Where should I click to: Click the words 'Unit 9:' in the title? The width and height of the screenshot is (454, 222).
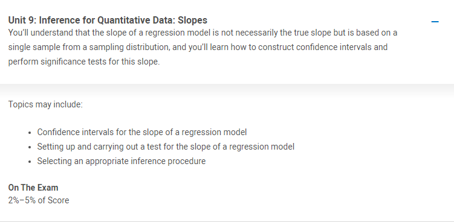(x=22, y=21)
